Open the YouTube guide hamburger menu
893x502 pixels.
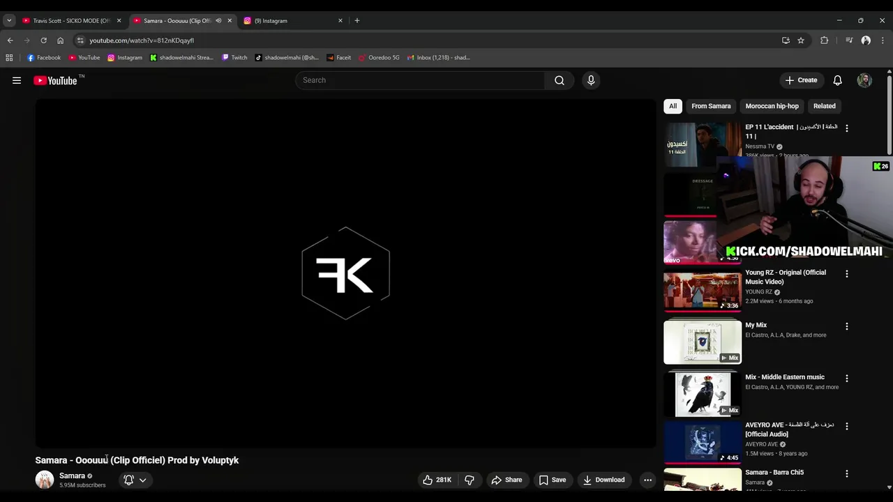(x=17, y=80)
